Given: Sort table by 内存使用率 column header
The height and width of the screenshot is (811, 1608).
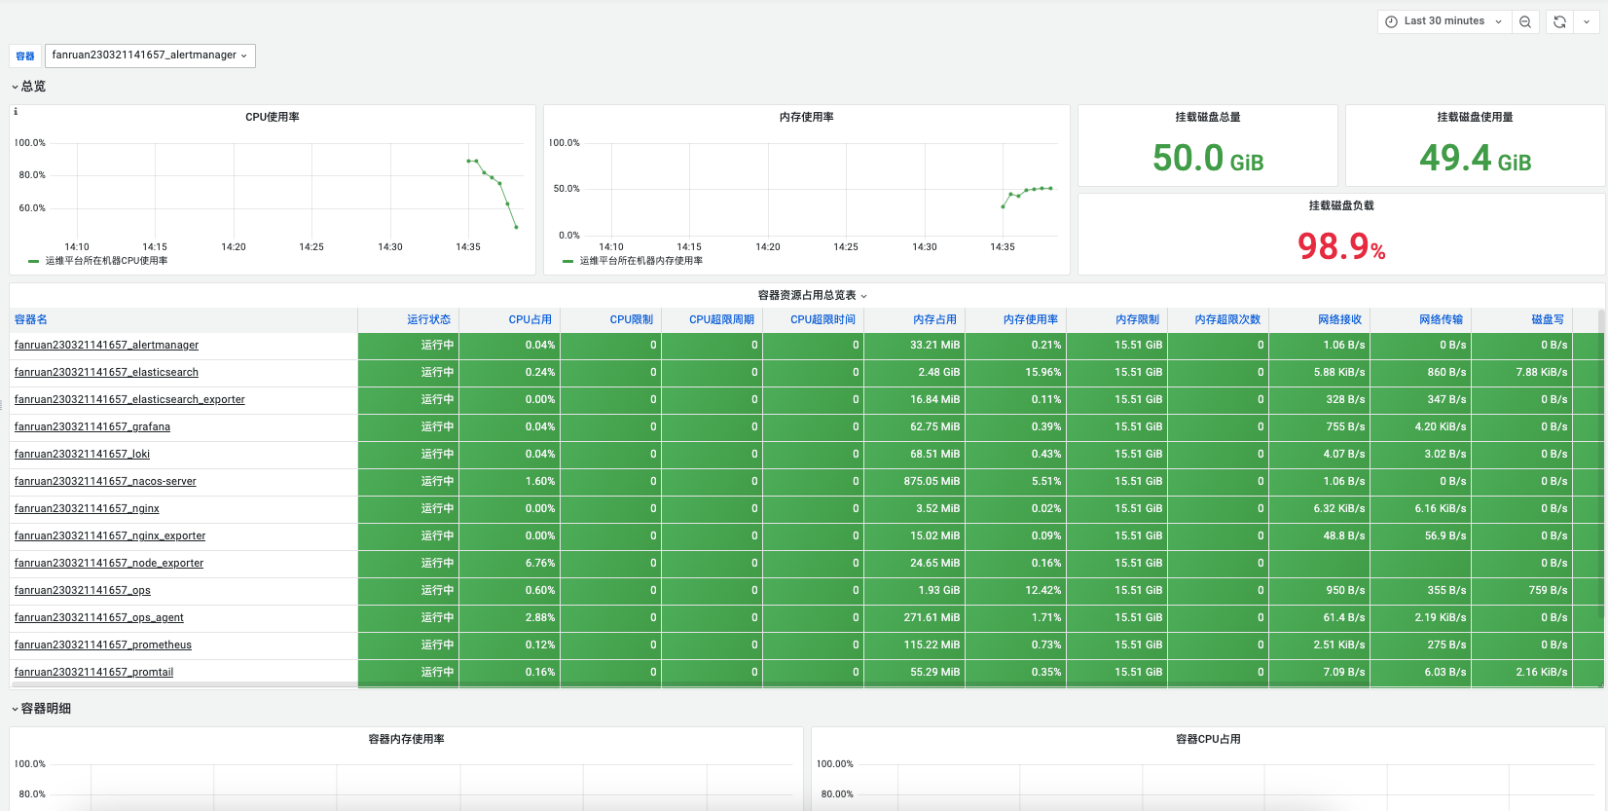Looking at the screenshot, I should [1030, 319].
